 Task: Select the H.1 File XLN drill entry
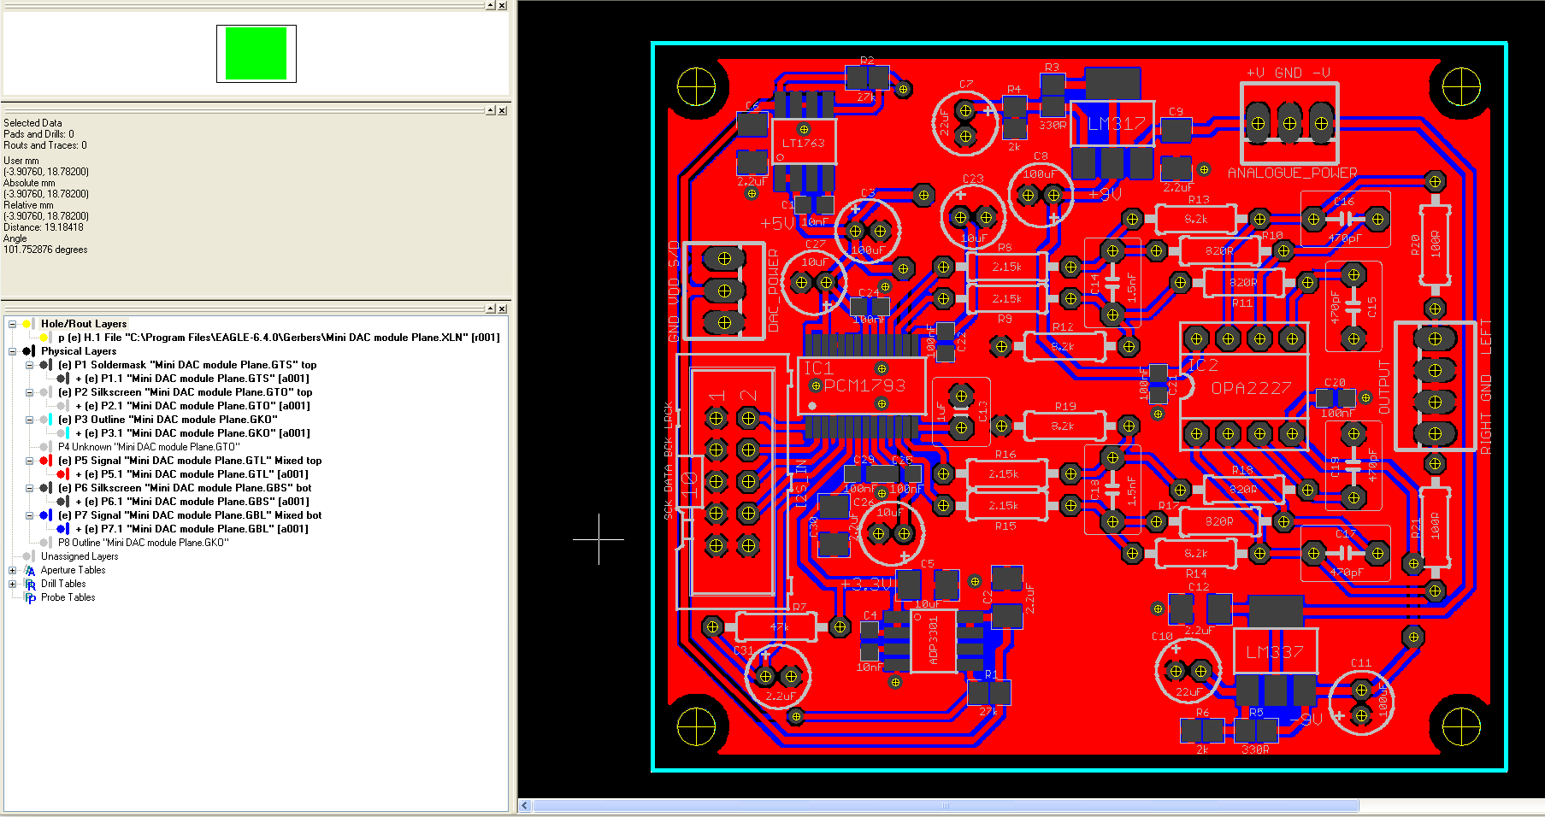pos(279,338)
